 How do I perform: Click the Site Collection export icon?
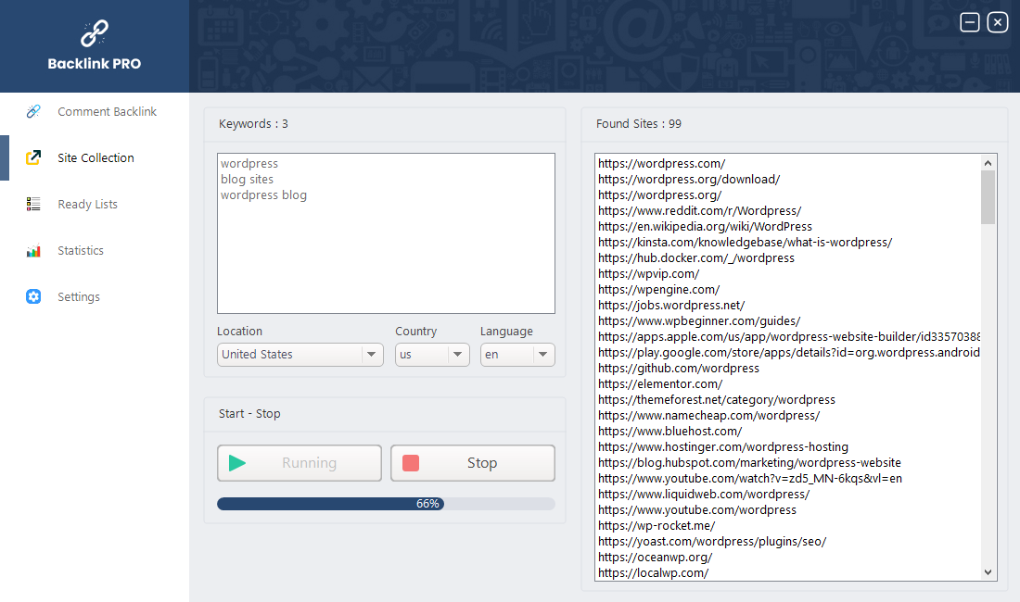33,157
